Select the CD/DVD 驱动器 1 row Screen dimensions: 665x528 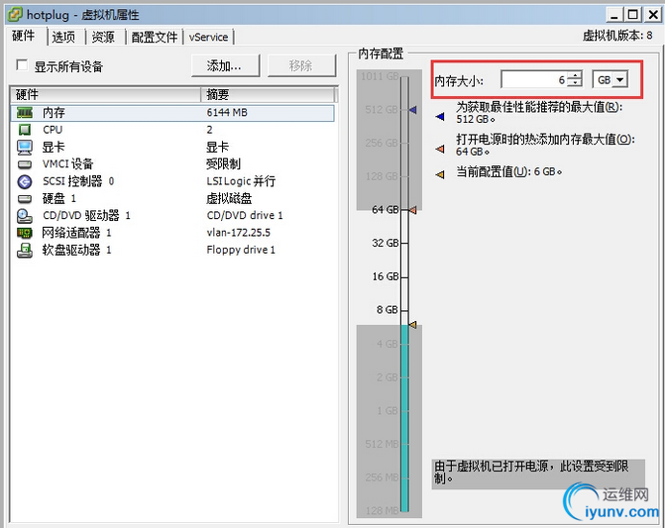coord(172,216)
